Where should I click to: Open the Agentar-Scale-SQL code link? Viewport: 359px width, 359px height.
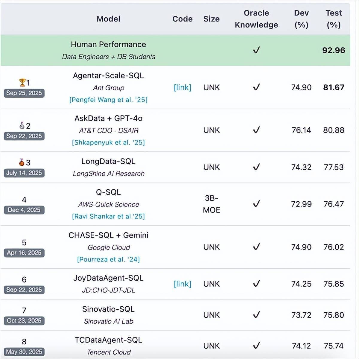182,87
